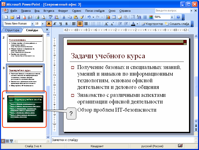Click the Expand All outline icon

[133, 17]
